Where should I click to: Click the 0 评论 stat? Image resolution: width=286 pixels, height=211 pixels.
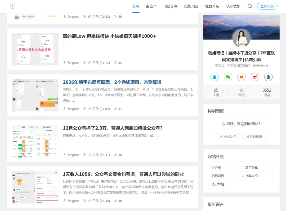pos(241,92)
